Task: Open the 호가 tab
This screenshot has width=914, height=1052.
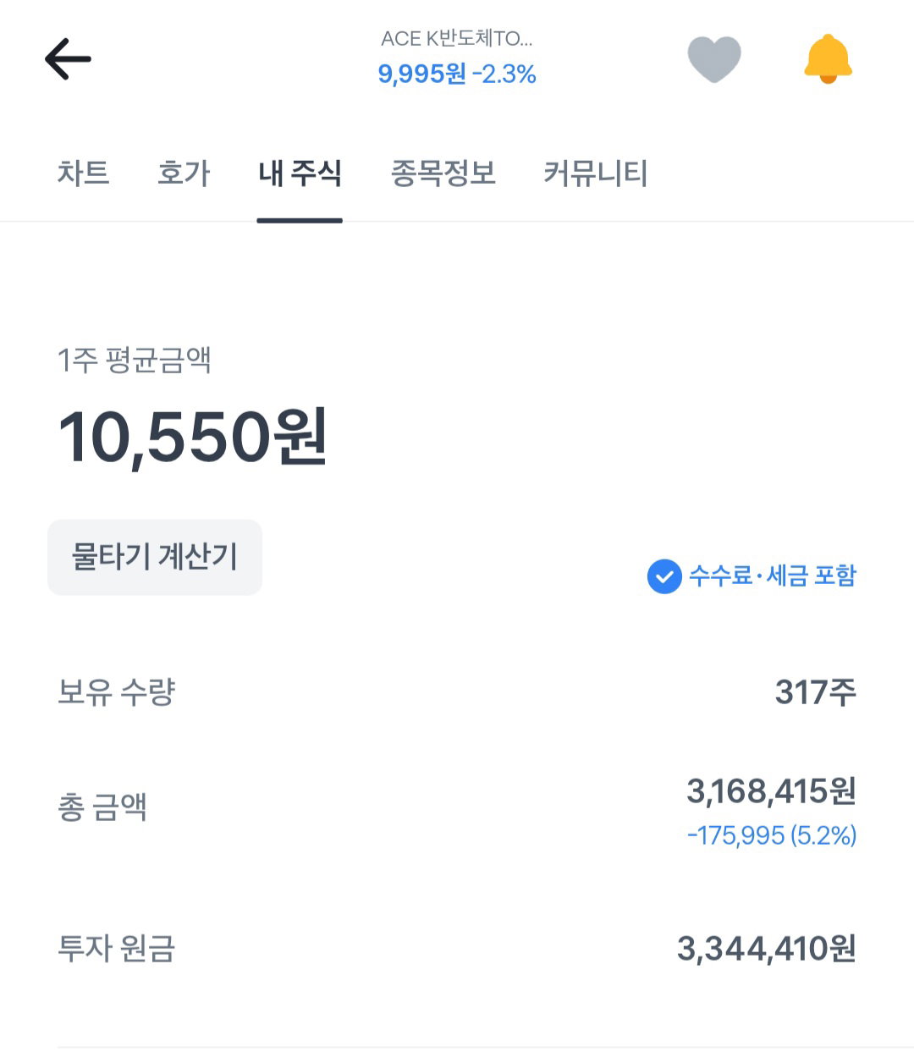Action: (x=184, y=173)
